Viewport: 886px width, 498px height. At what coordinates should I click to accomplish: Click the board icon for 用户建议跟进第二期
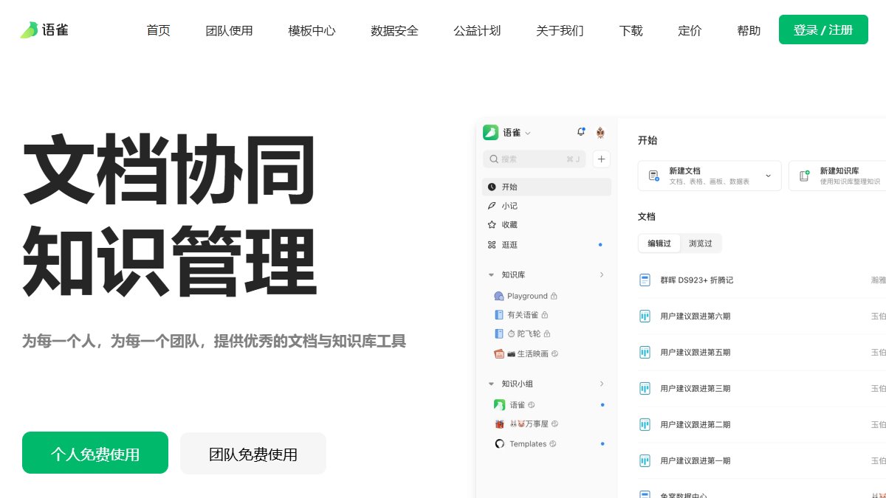645,424
